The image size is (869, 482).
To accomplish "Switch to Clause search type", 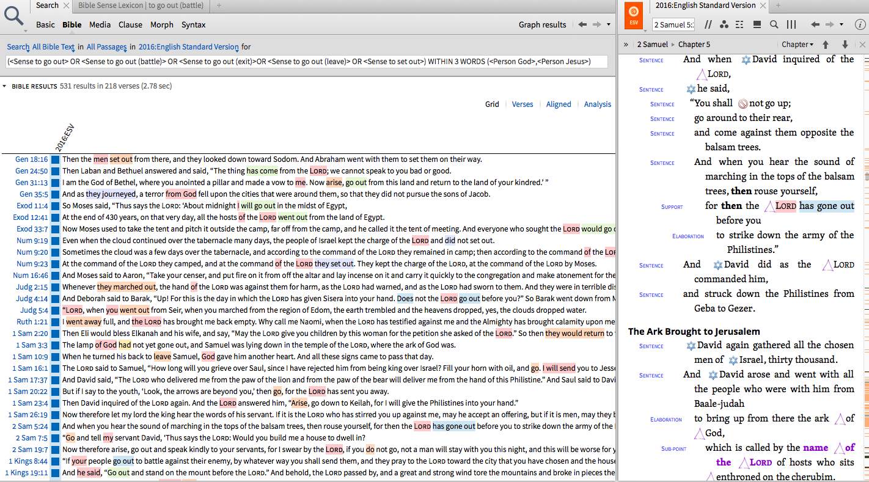I will [130, 25].
